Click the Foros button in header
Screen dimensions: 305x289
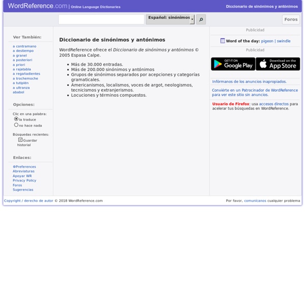pos(291,19)
